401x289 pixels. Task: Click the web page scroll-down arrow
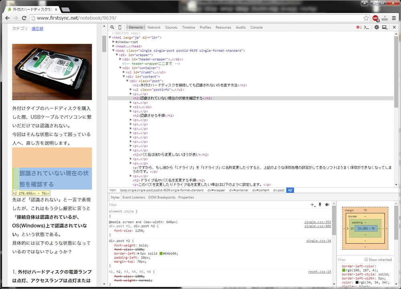click(104, 284)
